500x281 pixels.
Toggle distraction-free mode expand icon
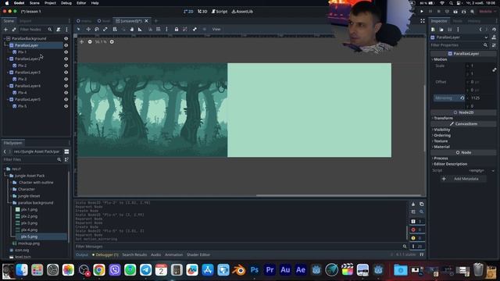click(x=423, y=21)
